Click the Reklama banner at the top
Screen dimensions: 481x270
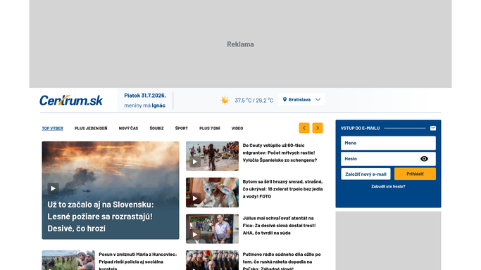point(241,44)
